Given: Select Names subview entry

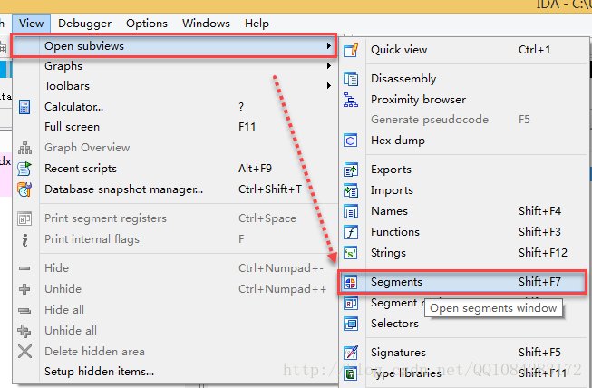Looking at the screenshot, I should (464, 211).
